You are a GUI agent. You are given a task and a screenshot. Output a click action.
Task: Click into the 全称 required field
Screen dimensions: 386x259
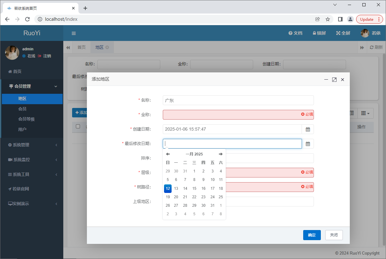coord(231,115)
